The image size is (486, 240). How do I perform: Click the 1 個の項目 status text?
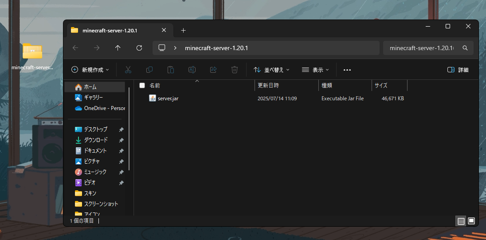pyautogui.click(x=82, y=221)
